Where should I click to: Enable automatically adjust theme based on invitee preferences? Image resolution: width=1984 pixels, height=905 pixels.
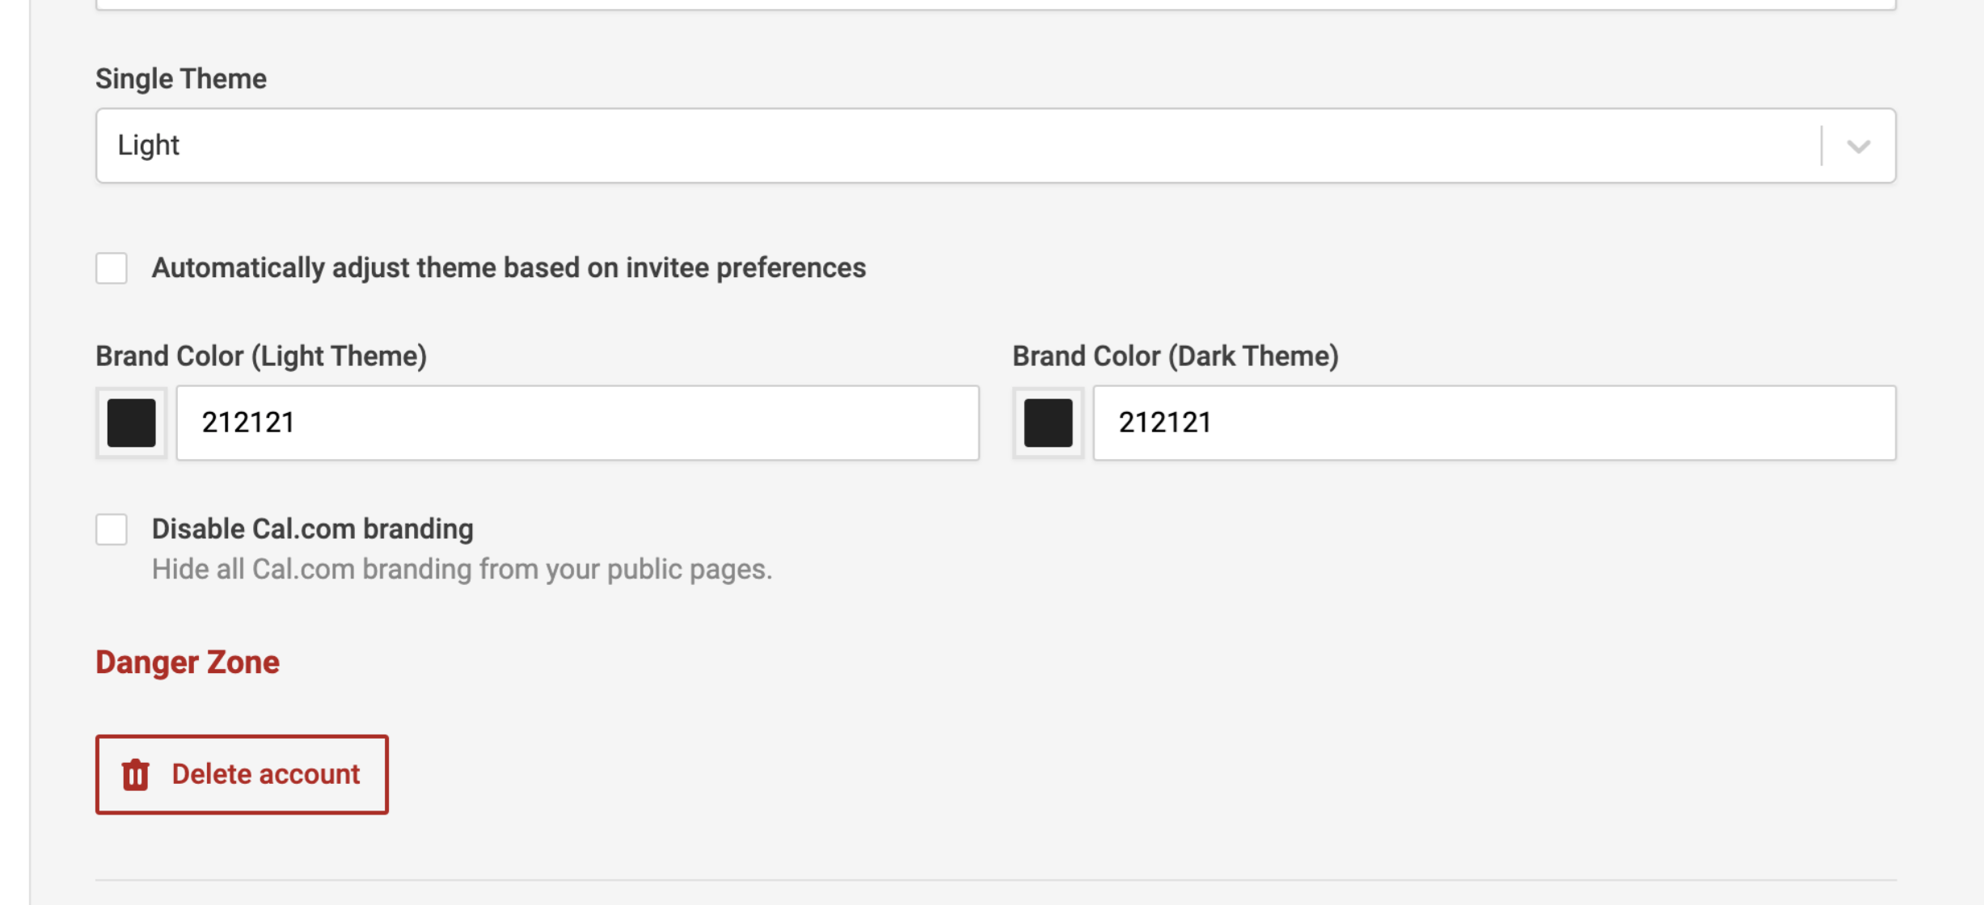coord(112,269)
